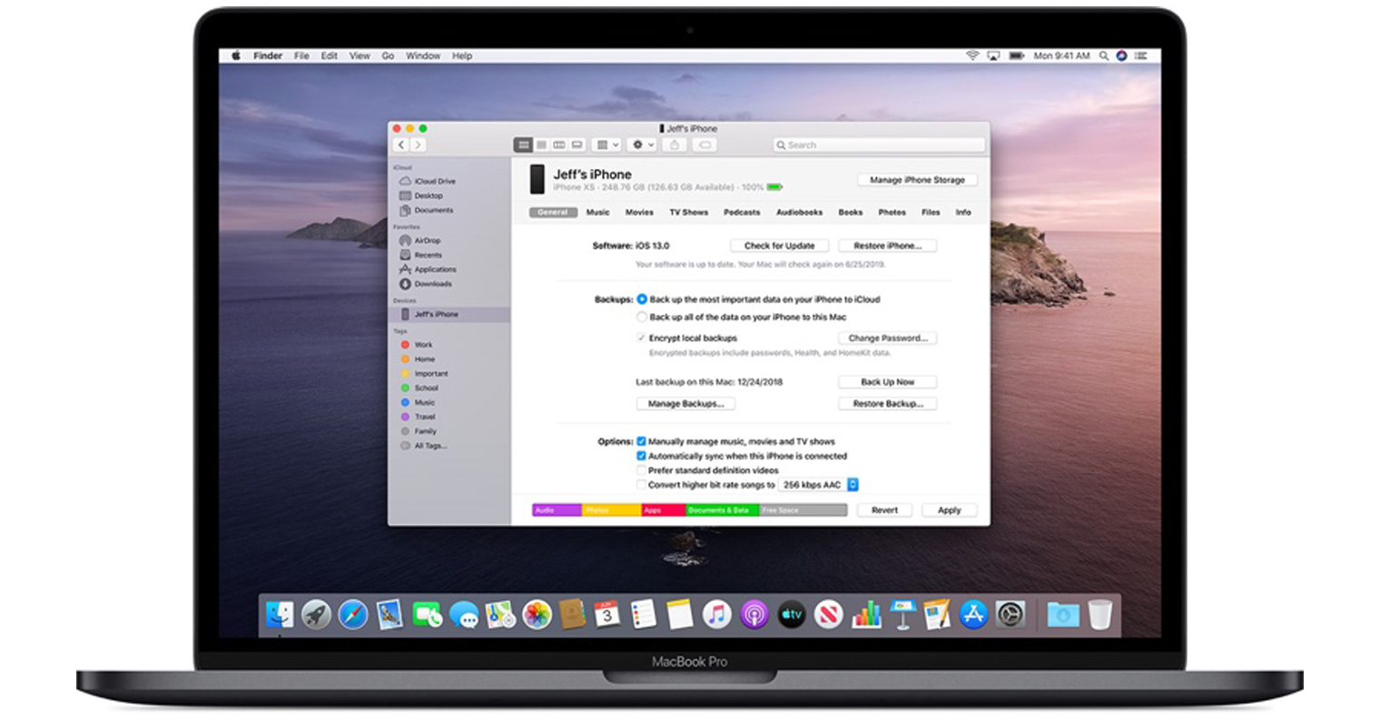Select the red Work tag
The width and height of the screenshot is (1380, 721).
point(418,345)
